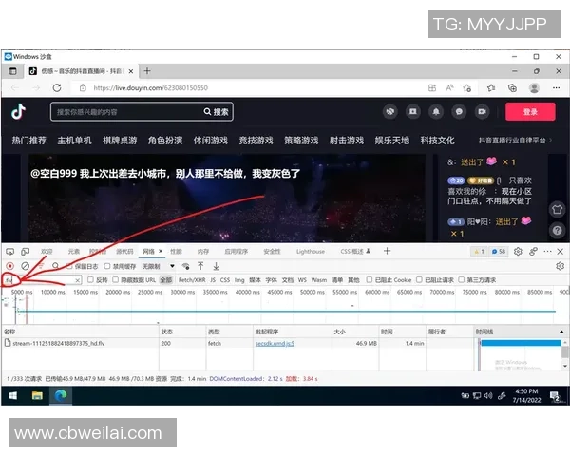Open secsdk.umd.js initiator link
Viewport: 570px width, 456px height.
275,343
